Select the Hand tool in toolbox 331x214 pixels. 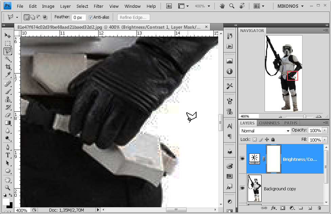pyautogui.click(x=7, y=180)
